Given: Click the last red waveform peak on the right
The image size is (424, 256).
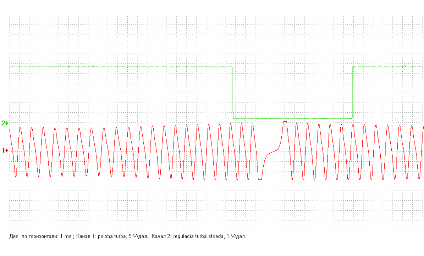Looking at the screenshot, I should (x=412, y=126).
